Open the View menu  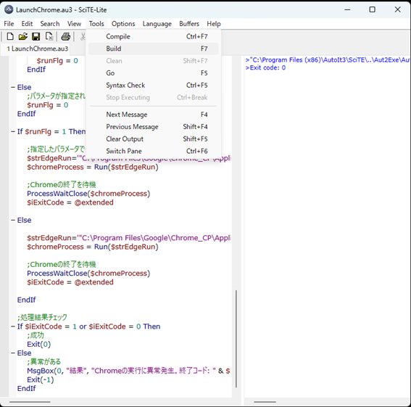pos(74,24)
